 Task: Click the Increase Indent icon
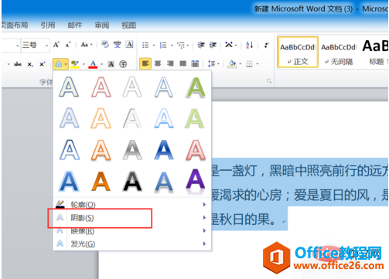213,45
